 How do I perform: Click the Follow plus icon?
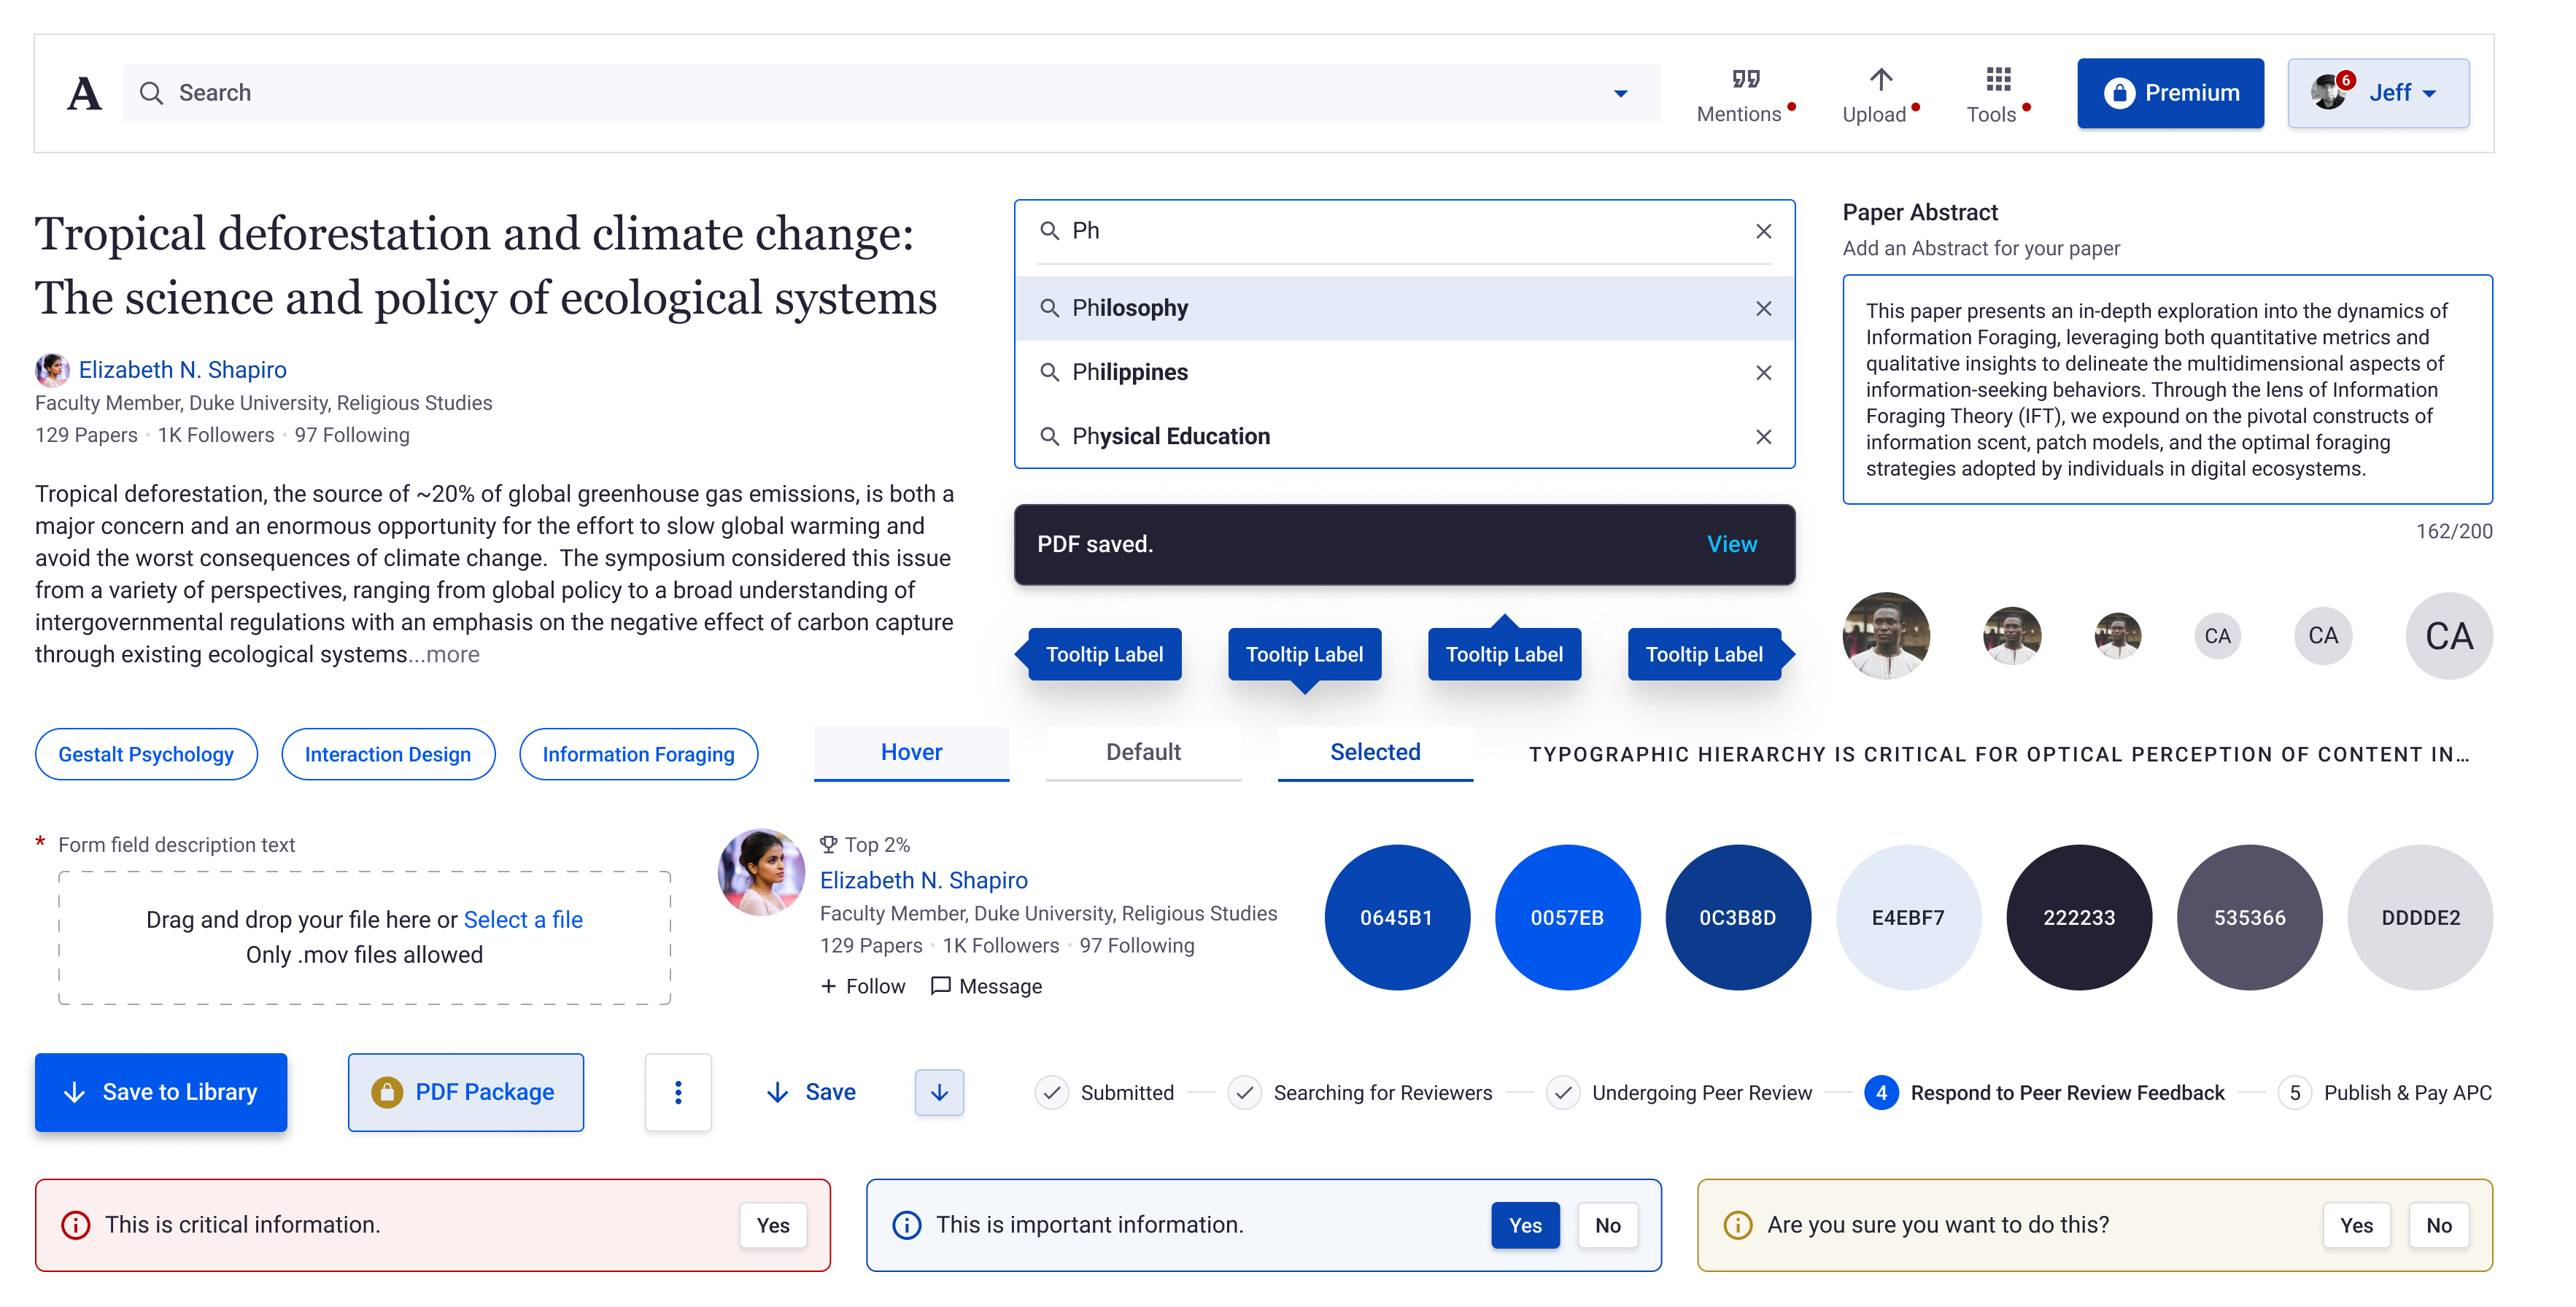tap(828, 986)
